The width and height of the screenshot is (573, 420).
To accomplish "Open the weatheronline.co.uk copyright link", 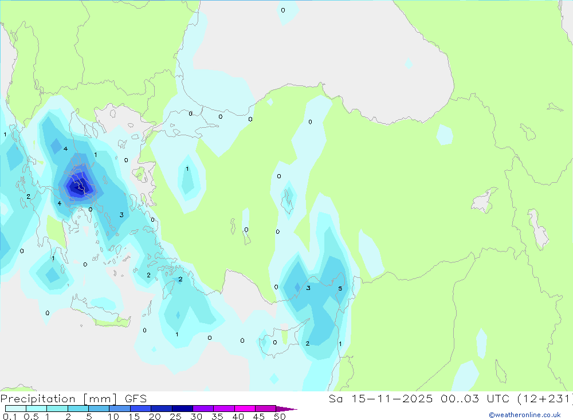I will pos(525,415).
